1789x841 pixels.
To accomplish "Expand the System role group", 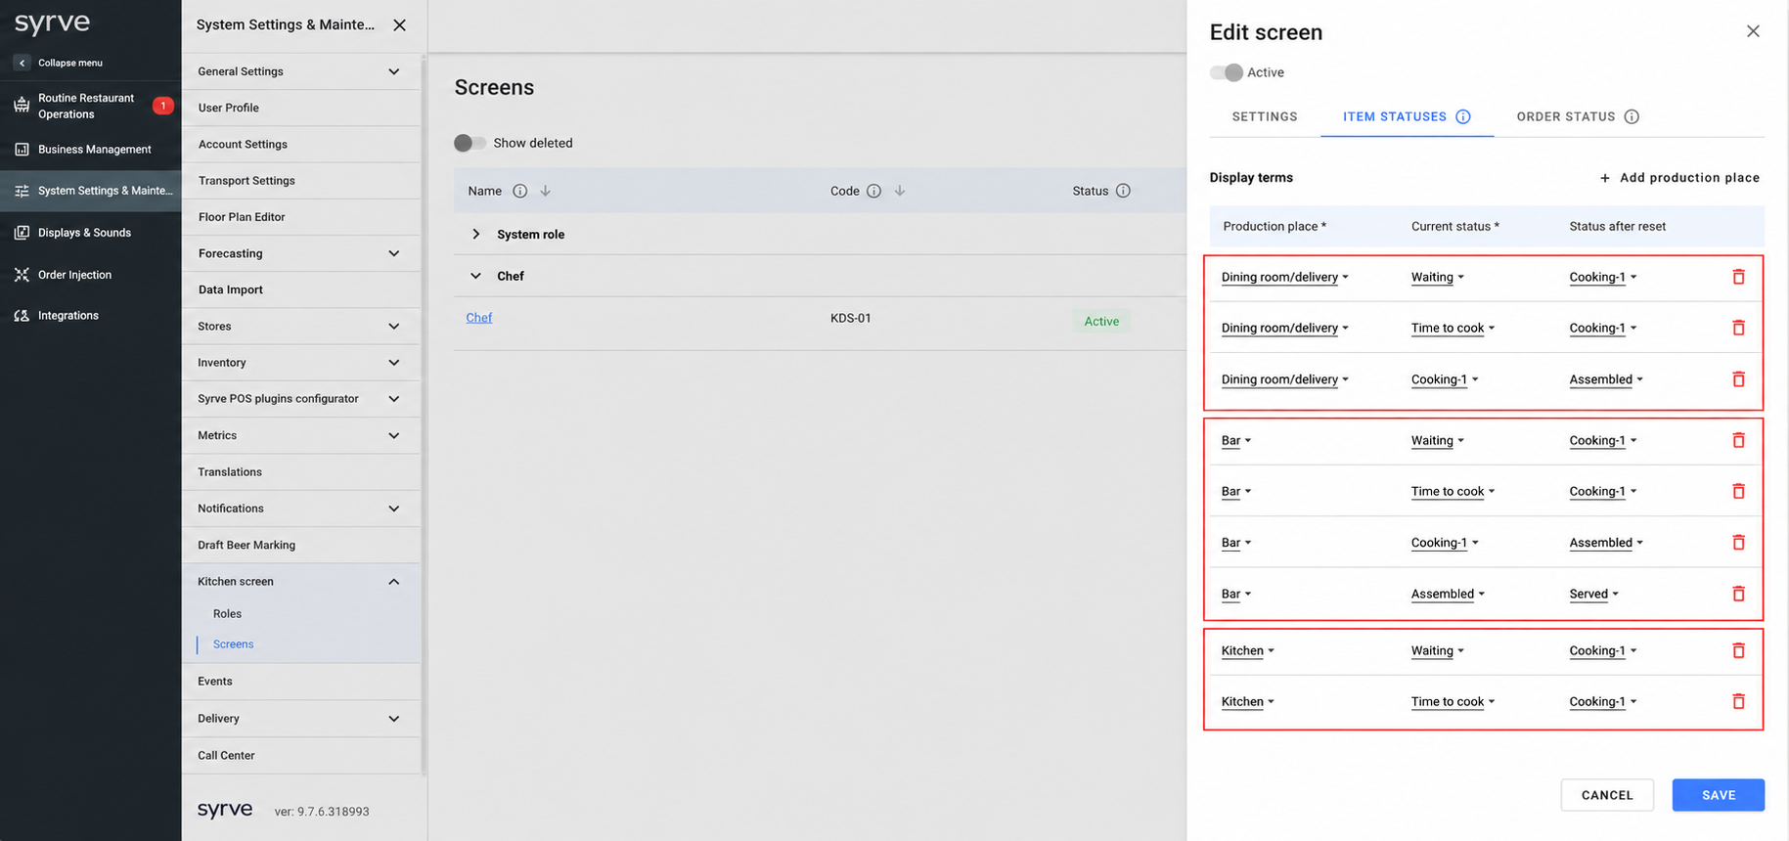I will point(476,234).
